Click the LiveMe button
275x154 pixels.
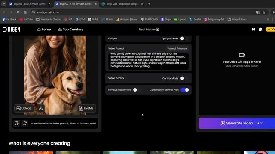[x=87, y=108]
